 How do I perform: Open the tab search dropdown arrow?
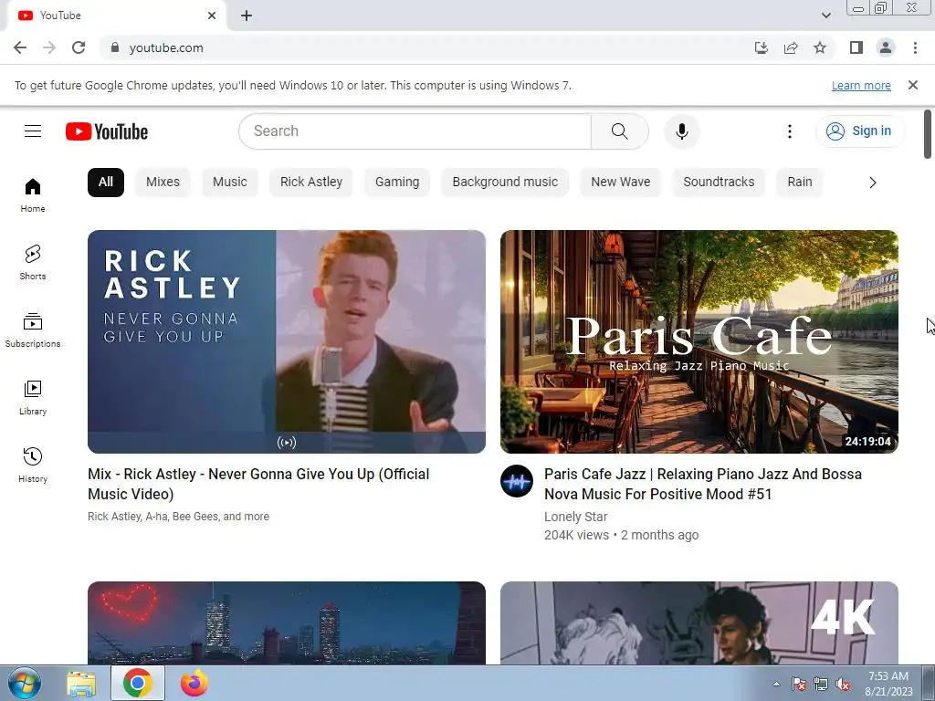pos(825,16)
